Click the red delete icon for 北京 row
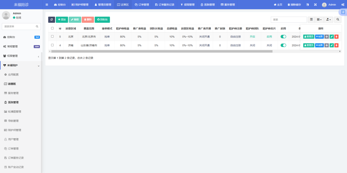The width and height of the screenshot is (347, 173). tap(336, 37)
